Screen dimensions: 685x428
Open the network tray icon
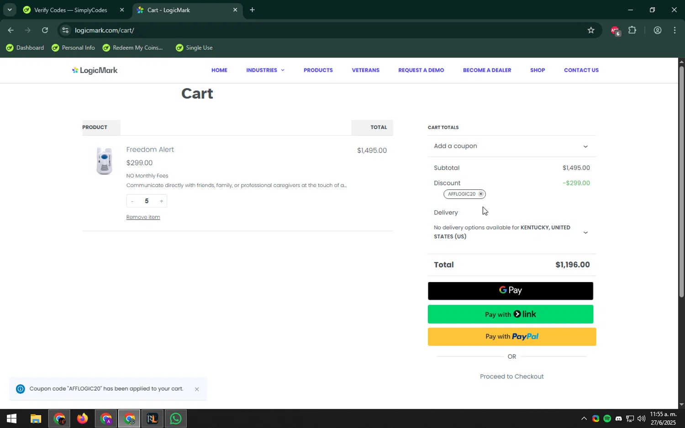(x=630, y=419)
